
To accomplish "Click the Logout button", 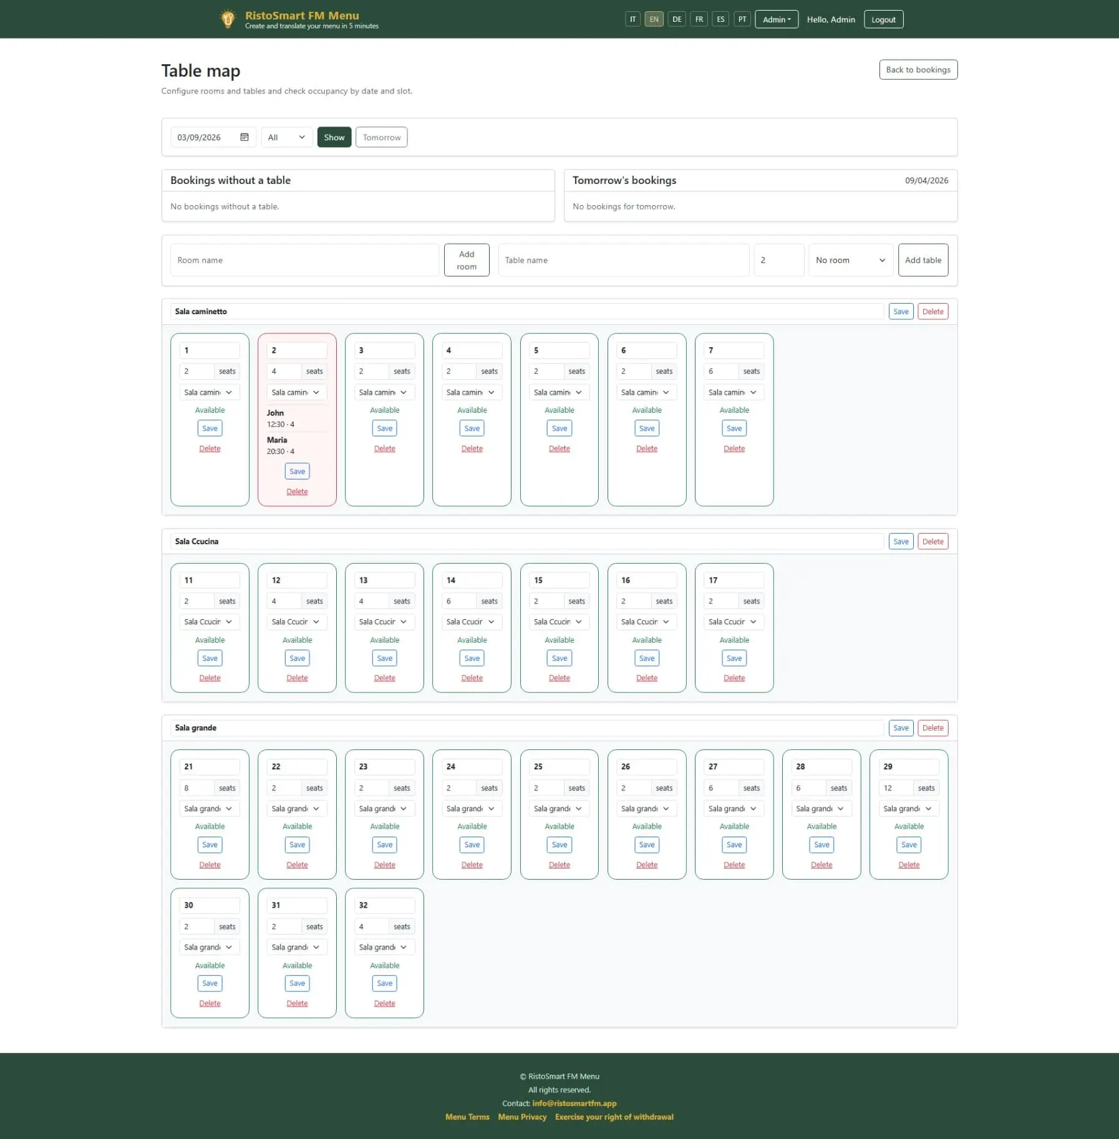I will (x=883, y=19).
